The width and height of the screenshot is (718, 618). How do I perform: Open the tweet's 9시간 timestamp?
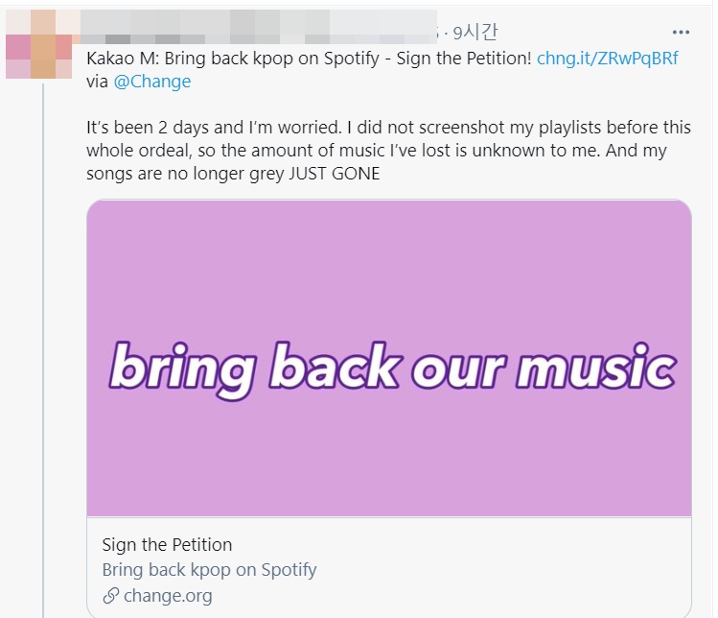coord(475,32)
